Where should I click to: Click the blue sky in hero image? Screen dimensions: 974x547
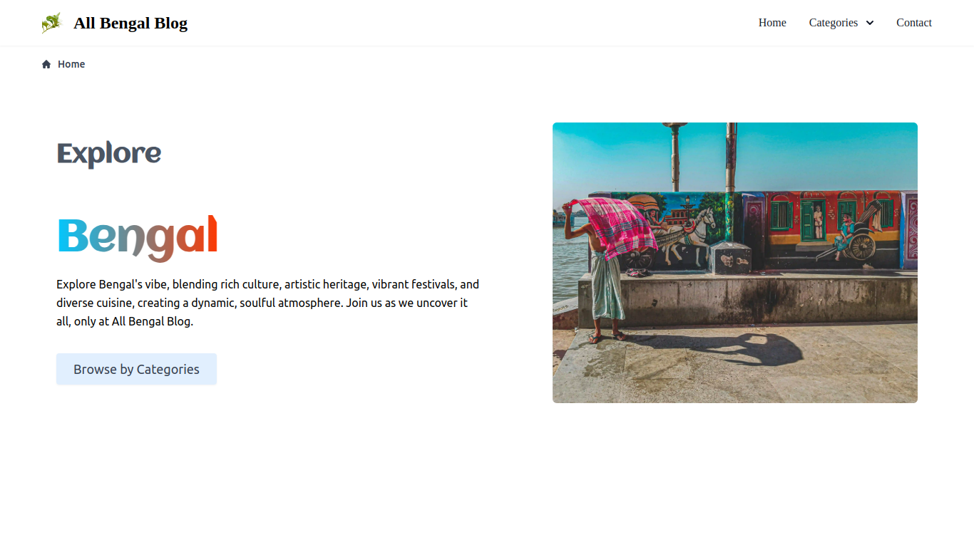pos(799,153)
